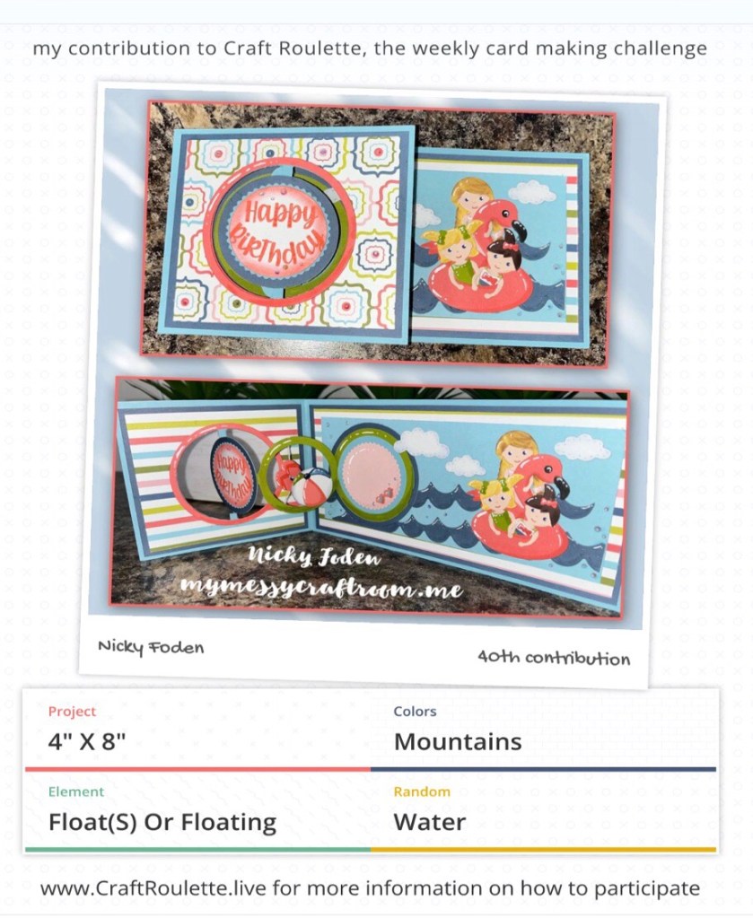
Task: Click the flamingo float on the top card
Action: [x=485, y=258]
